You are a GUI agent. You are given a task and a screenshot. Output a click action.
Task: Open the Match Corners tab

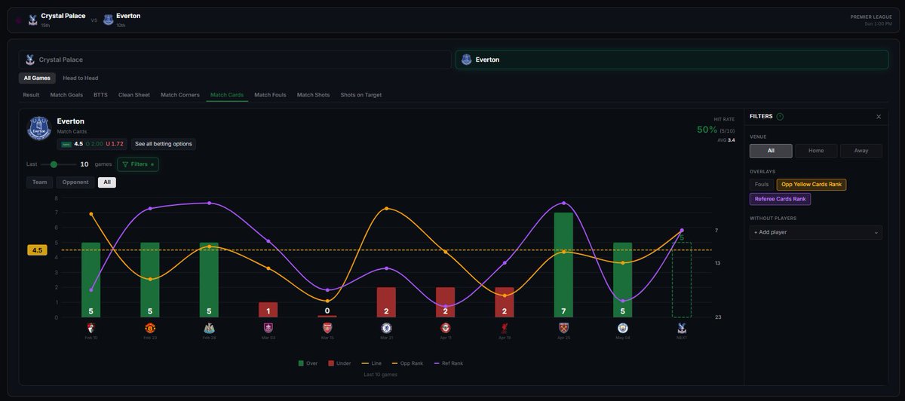point(180,95)
